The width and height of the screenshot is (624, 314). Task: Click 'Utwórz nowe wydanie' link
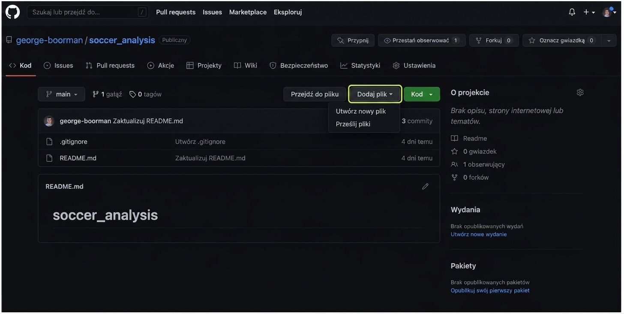[x=479, y=234]
